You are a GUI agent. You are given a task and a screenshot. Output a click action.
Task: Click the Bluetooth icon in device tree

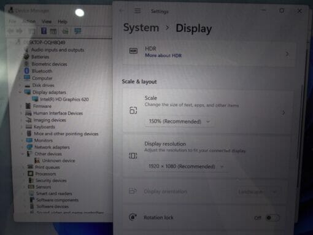pos(27,71)
